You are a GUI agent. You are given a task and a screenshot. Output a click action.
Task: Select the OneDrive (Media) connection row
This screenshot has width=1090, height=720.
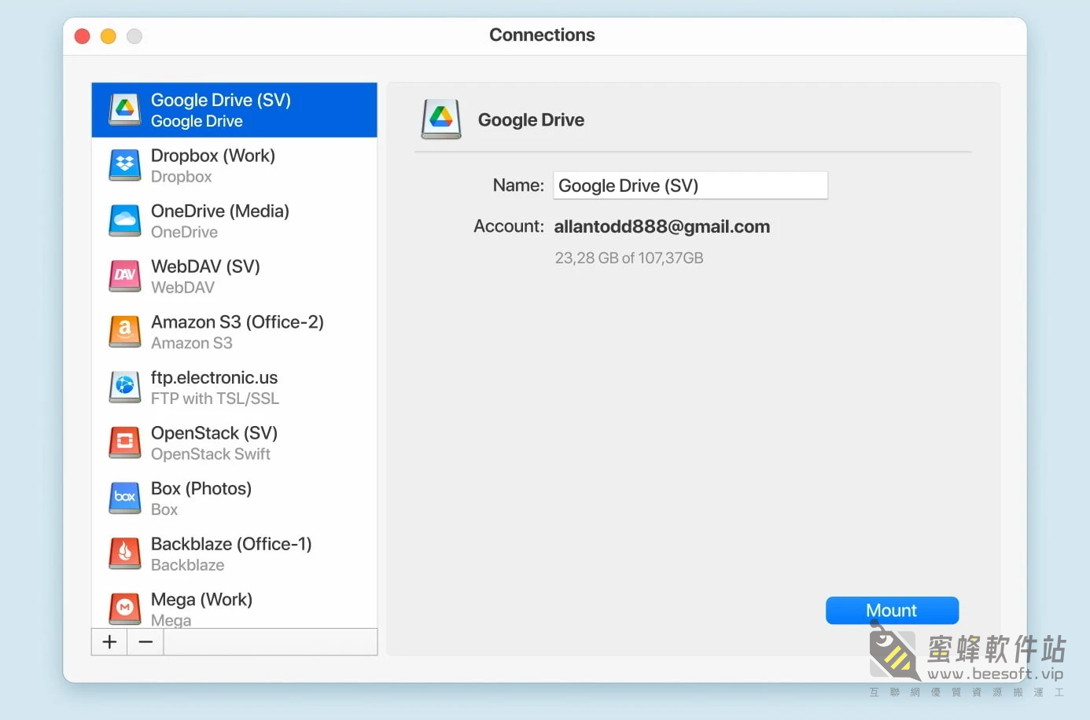click(x=234, y=221)
